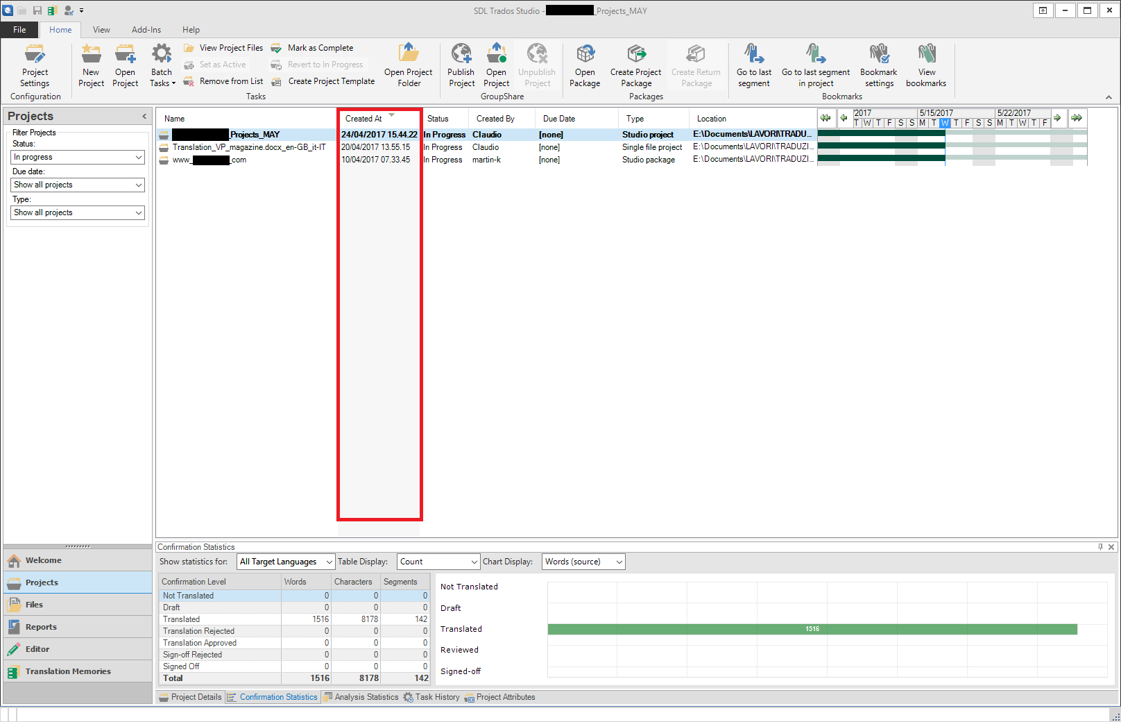Click the Publish Project icon
The height and width of the screenshot is (722, 1121).
coord(461,54)
